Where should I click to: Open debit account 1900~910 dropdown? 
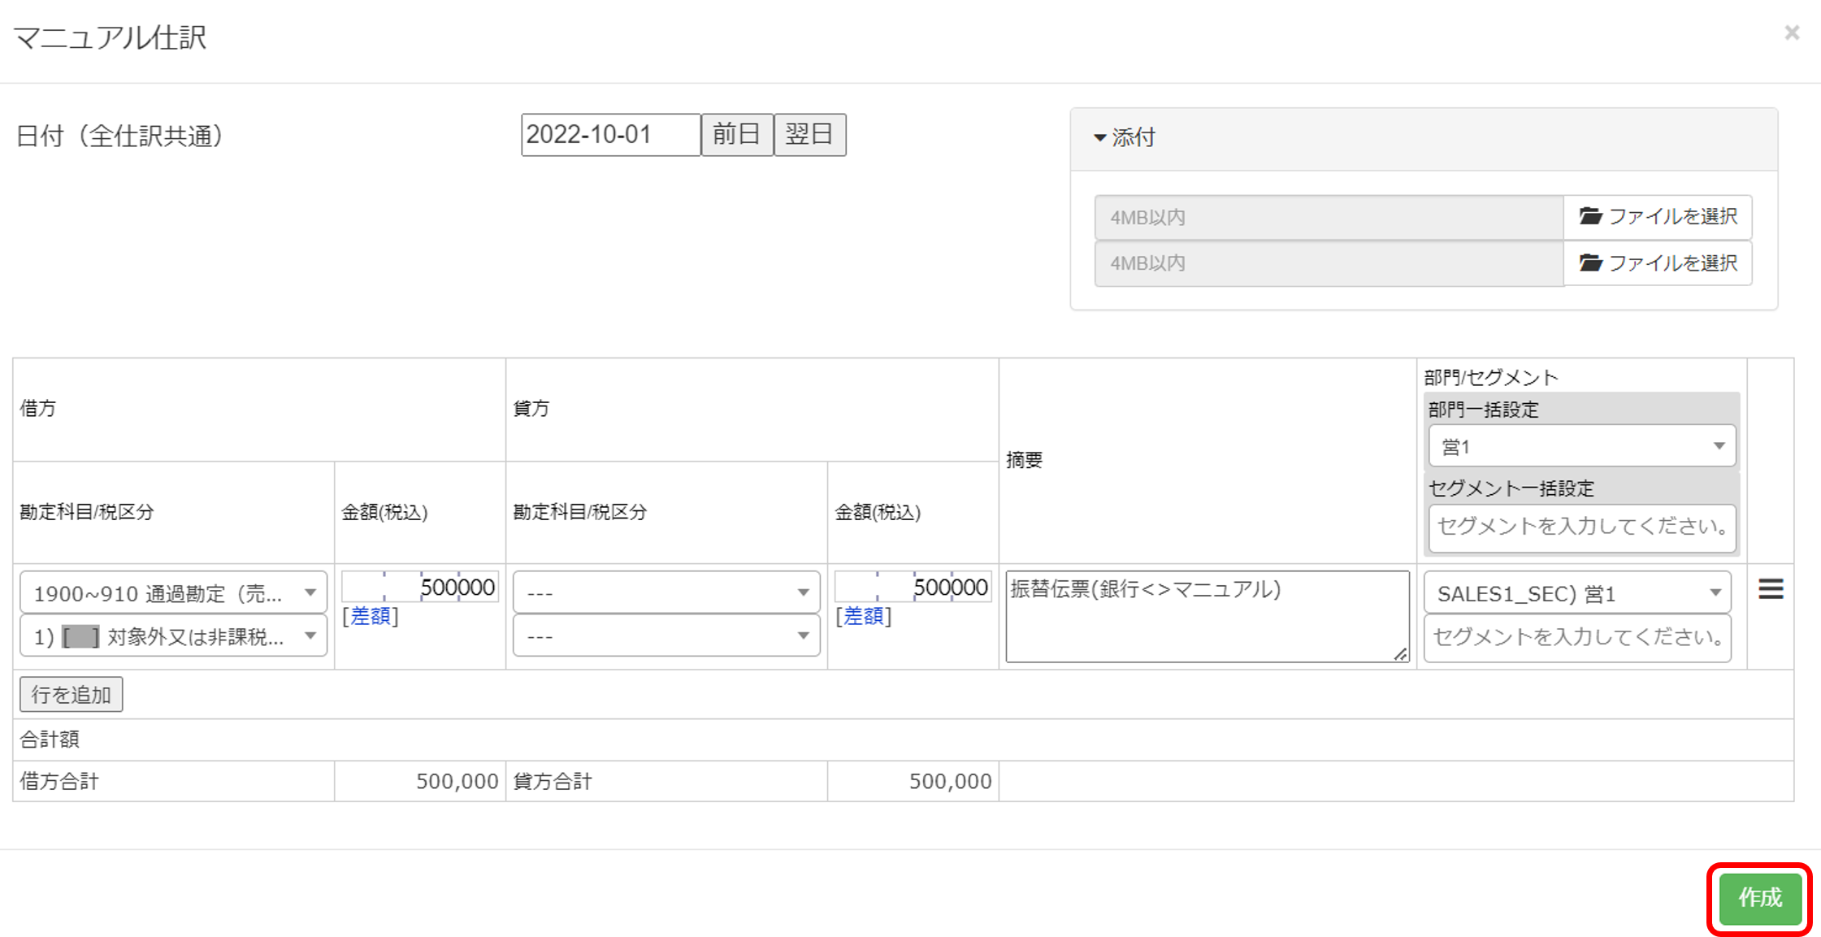pyautogui.click(x=173, y=593)
